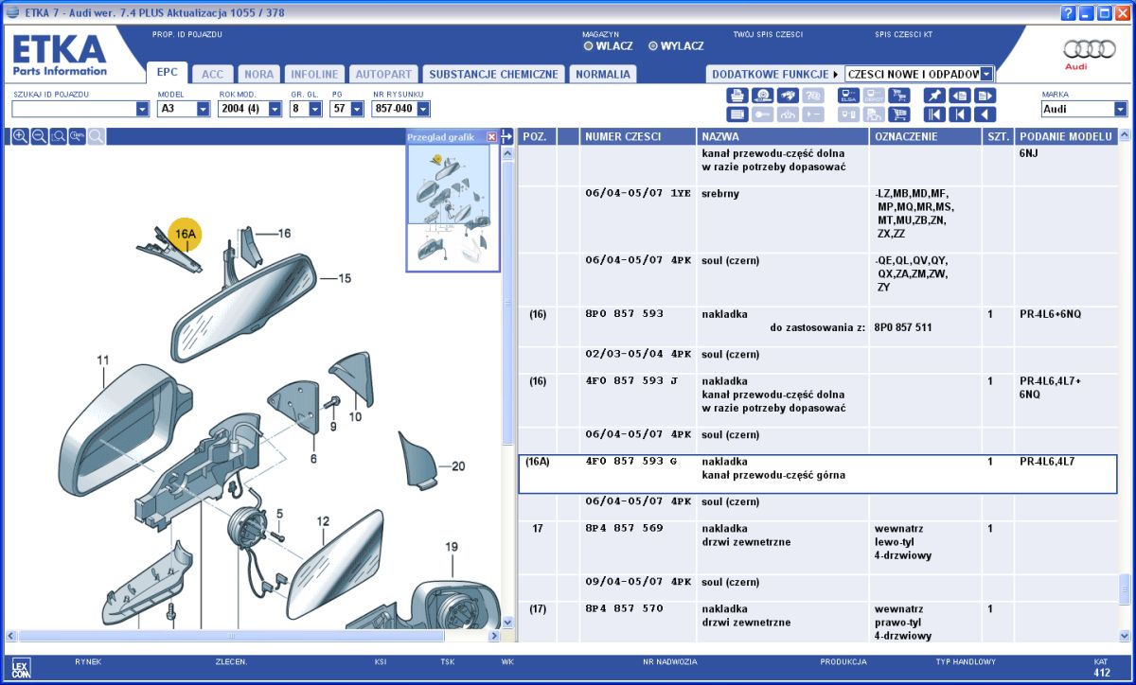Image resolution: width=1136 pixels, height=685 pixels.
Task: Click the Poz. column header
Action: (x=537, y=136)
